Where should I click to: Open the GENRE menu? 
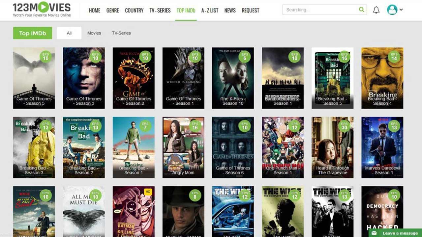click(x=113, y=10)
